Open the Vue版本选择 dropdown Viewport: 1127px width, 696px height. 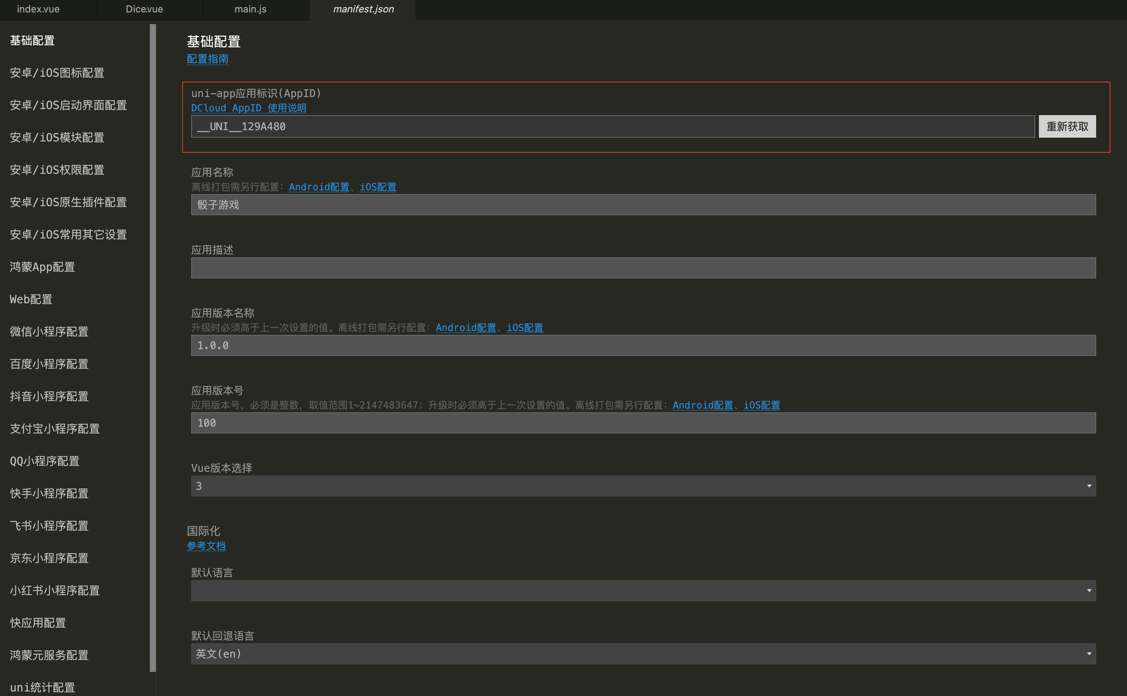pyautogui.click(x=643, y=486)
